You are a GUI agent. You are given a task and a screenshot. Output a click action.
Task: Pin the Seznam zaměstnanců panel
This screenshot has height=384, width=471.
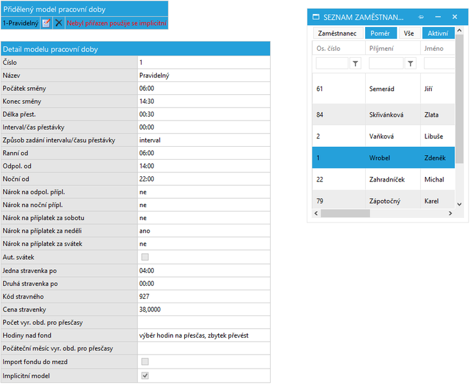(421, 17)
